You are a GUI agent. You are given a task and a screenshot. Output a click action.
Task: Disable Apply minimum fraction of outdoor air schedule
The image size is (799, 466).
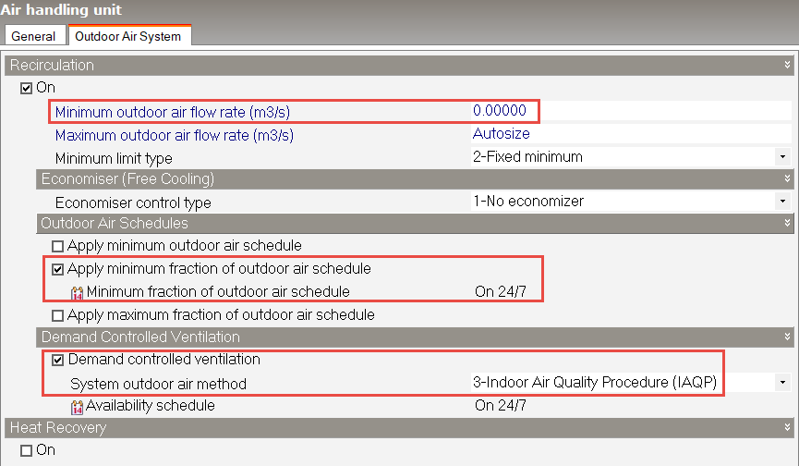(59, 269)
